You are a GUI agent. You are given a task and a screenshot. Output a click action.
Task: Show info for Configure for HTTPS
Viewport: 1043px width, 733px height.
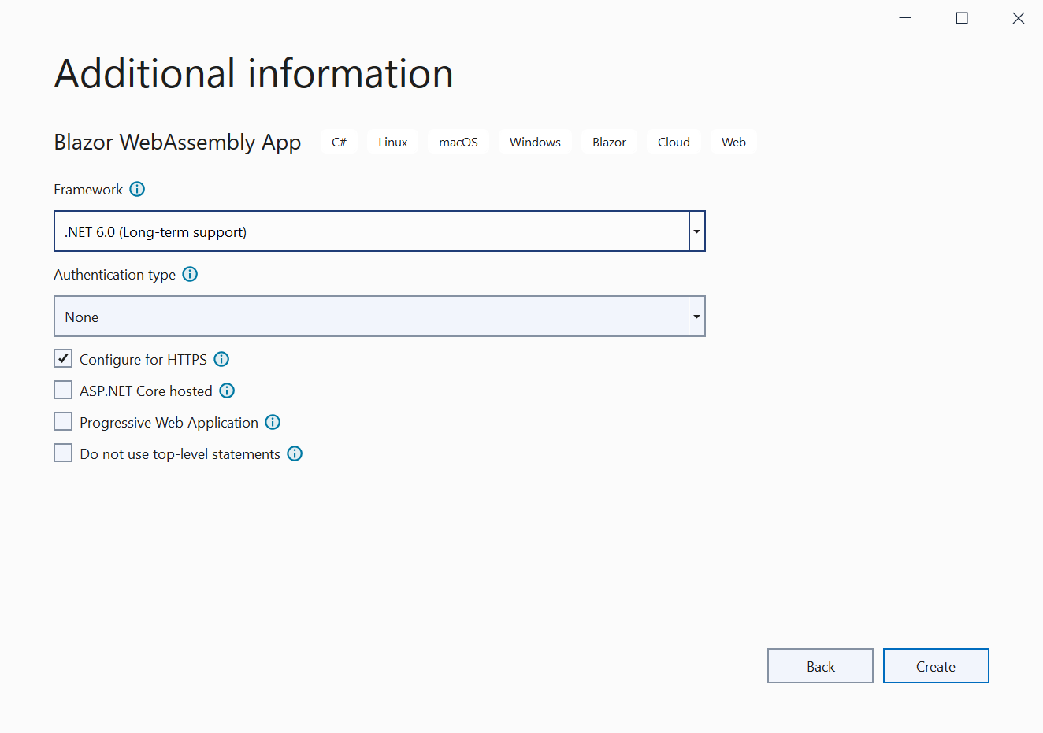(221, 359)
